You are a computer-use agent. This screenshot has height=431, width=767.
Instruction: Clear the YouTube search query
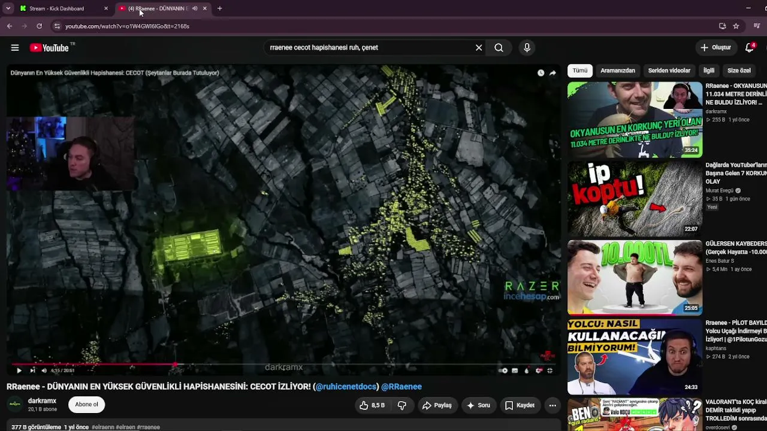coord(479,48)
